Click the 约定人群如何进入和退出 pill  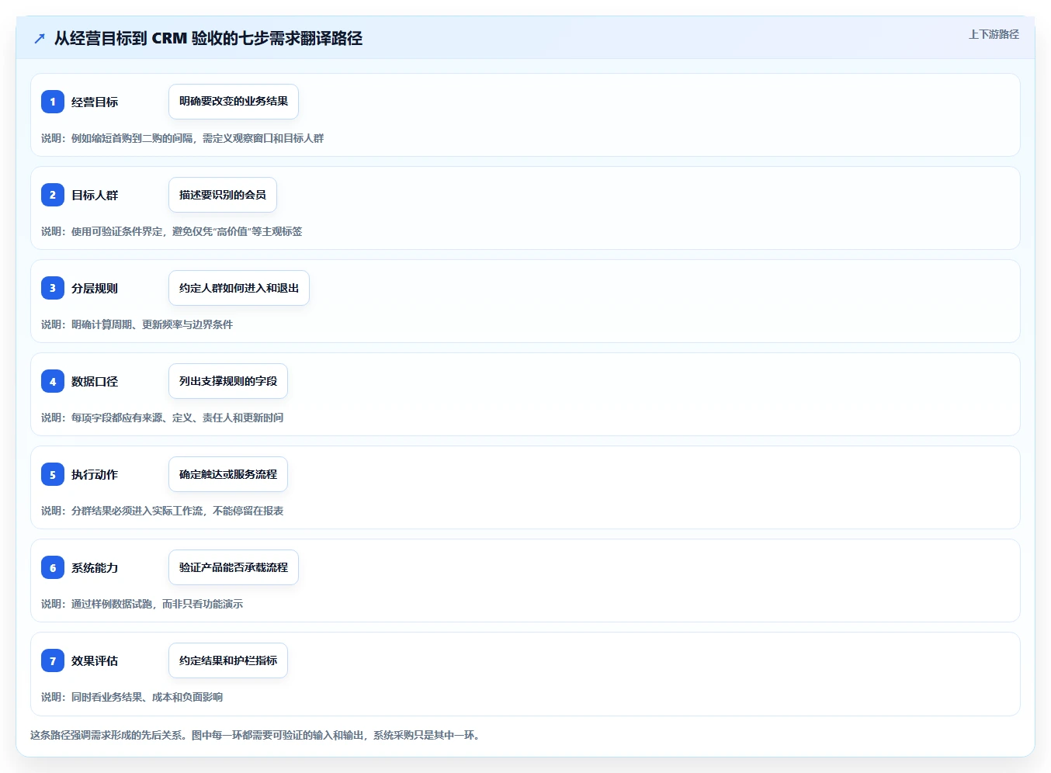coord(239,288)
